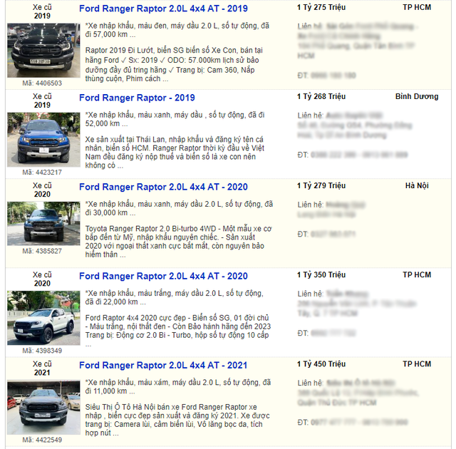The width and height of the screenshot is (456, 449).
Task: Open the Ford Ranger Raptor 2.0L 4x4 AT - 2021 title
Action: [163, 365]
